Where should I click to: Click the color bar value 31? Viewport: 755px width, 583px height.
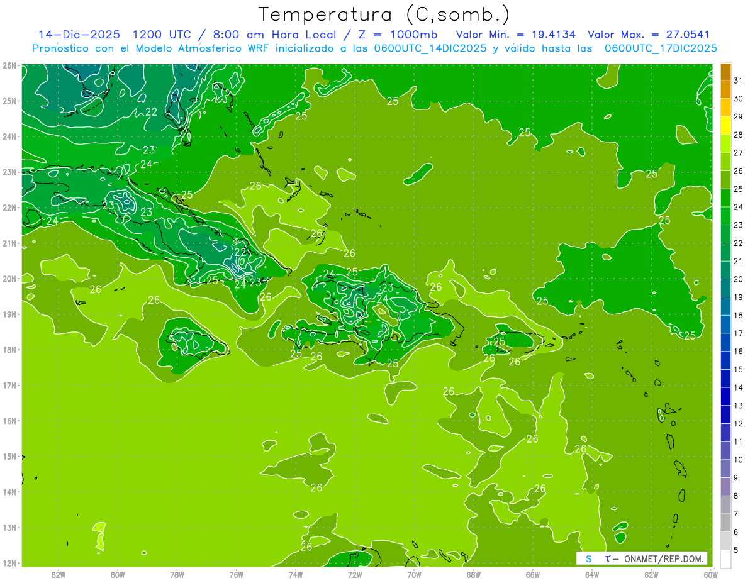[739, 81]
